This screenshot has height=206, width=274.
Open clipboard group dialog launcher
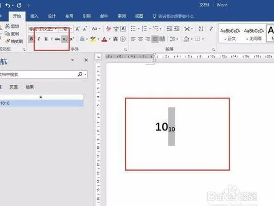(x=24, y=50)
